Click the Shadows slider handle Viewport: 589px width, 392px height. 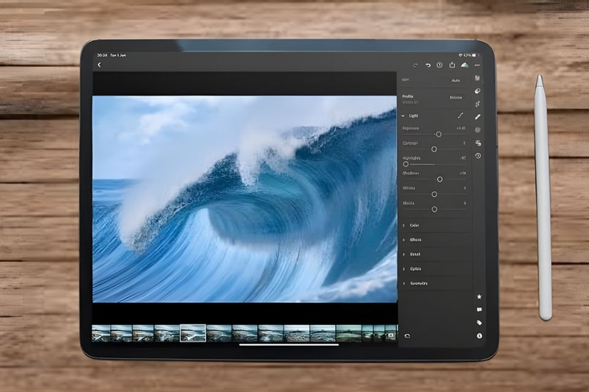[x=440, y=179]
